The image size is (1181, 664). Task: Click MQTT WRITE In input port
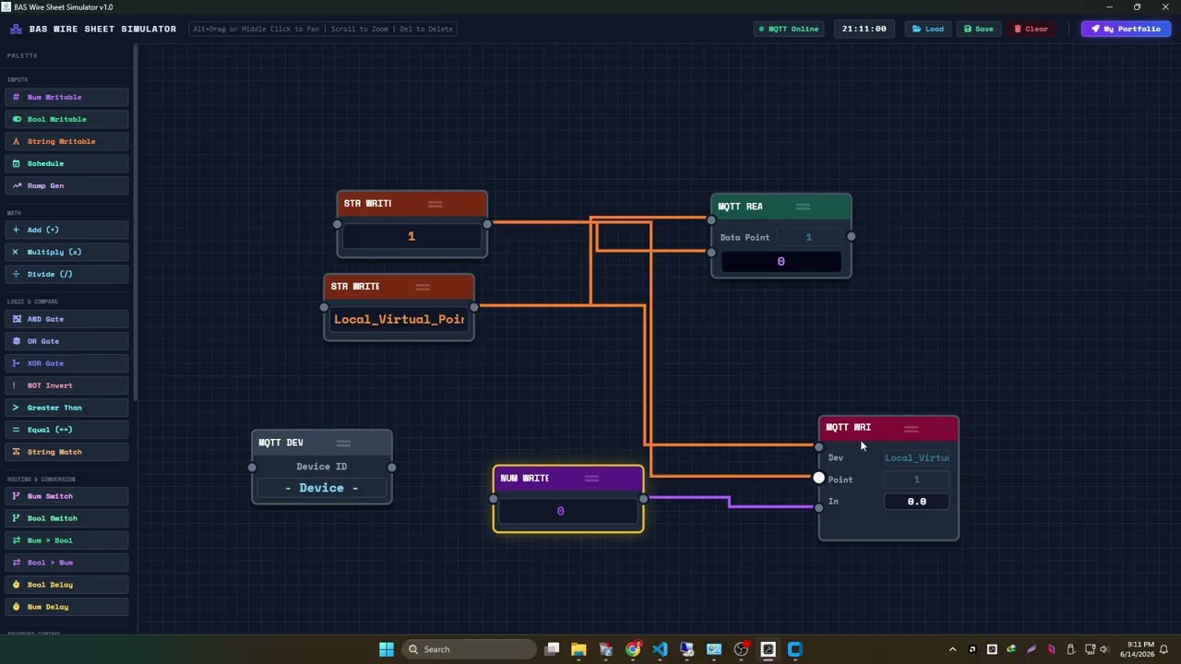[x=818, y=507]
